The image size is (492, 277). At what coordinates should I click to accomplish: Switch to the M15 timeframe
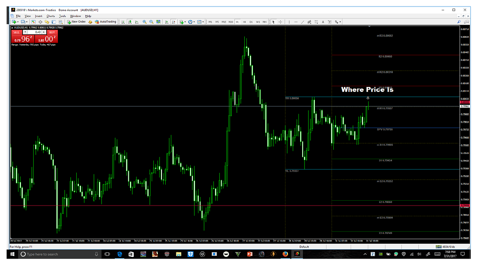tap(224, 22)
